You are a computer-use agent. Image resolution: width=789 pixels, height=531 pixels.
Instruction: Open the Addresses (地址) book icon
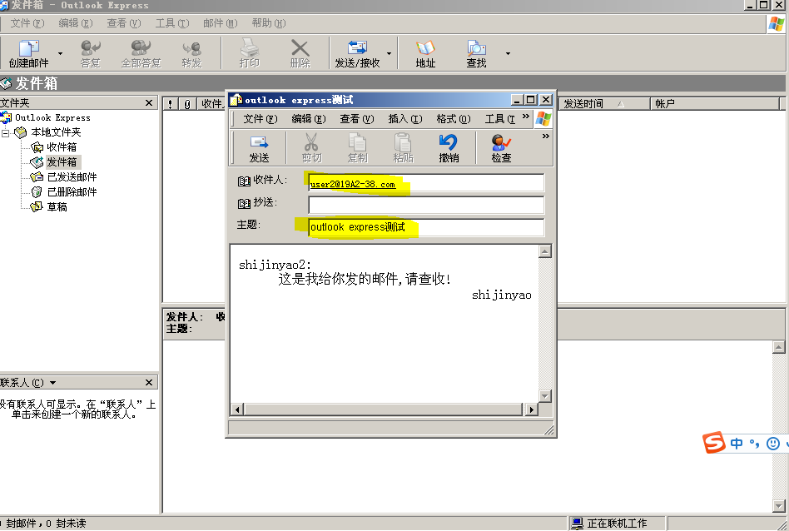click(x=425, y=47)
